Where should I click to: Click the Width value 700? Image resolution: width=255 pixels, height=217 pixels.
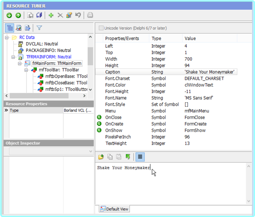pos(188,59)
